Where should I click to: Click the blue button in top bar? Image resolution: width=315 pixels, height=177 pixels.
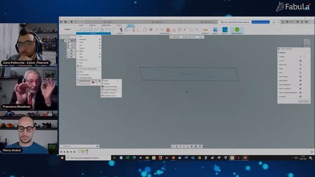click(260, 22)
